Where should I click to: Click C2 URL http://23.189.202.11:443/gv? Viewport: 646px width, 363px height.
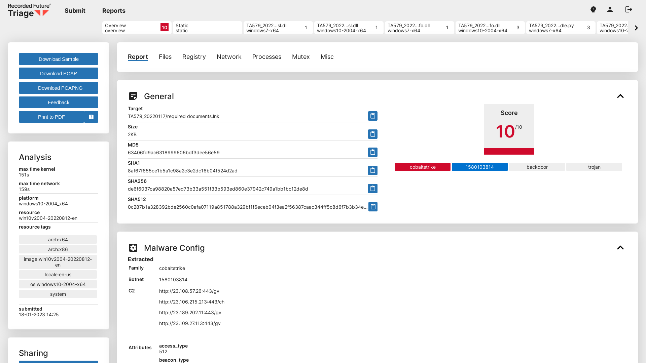click(190, 313)
